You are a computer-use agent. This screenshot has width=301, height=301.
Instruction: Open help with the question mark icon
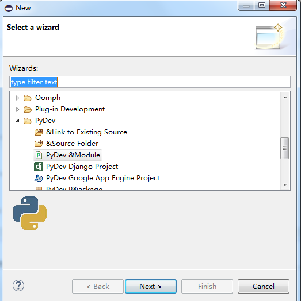(x=18, y=285)
